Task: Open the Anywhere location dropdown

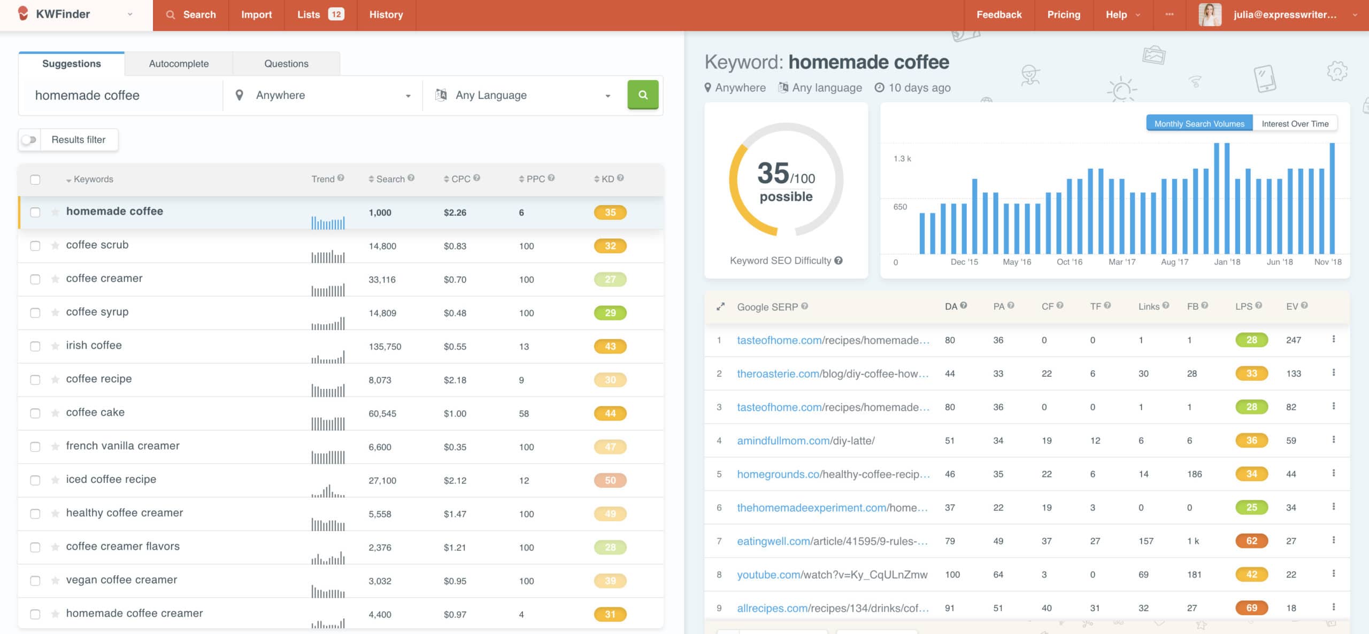Action: coord(322,95)
